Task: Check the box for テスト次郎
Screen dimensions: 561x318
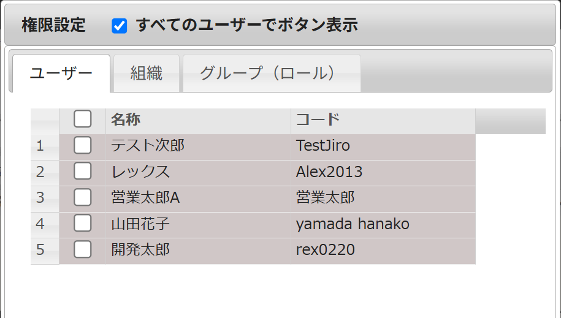Action: coord(83,145)
